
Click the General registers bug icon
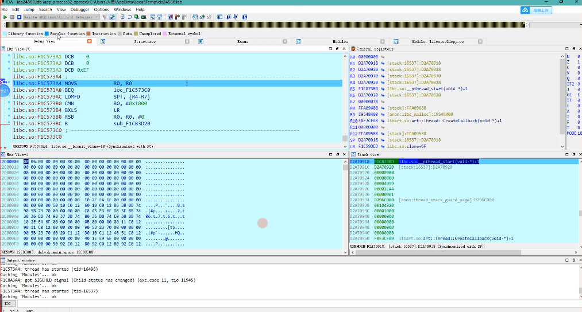(x=353, y=49)
